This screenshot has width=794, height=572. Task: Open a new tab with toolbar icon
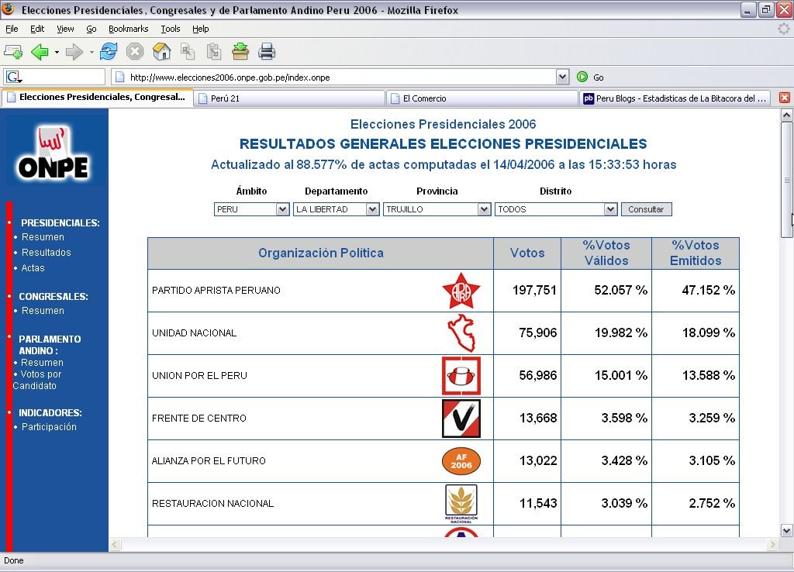pos(13,52)
